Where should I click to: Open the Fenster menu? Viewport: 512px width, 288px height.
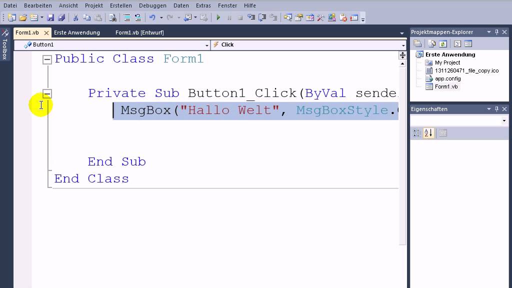point(227,5)
